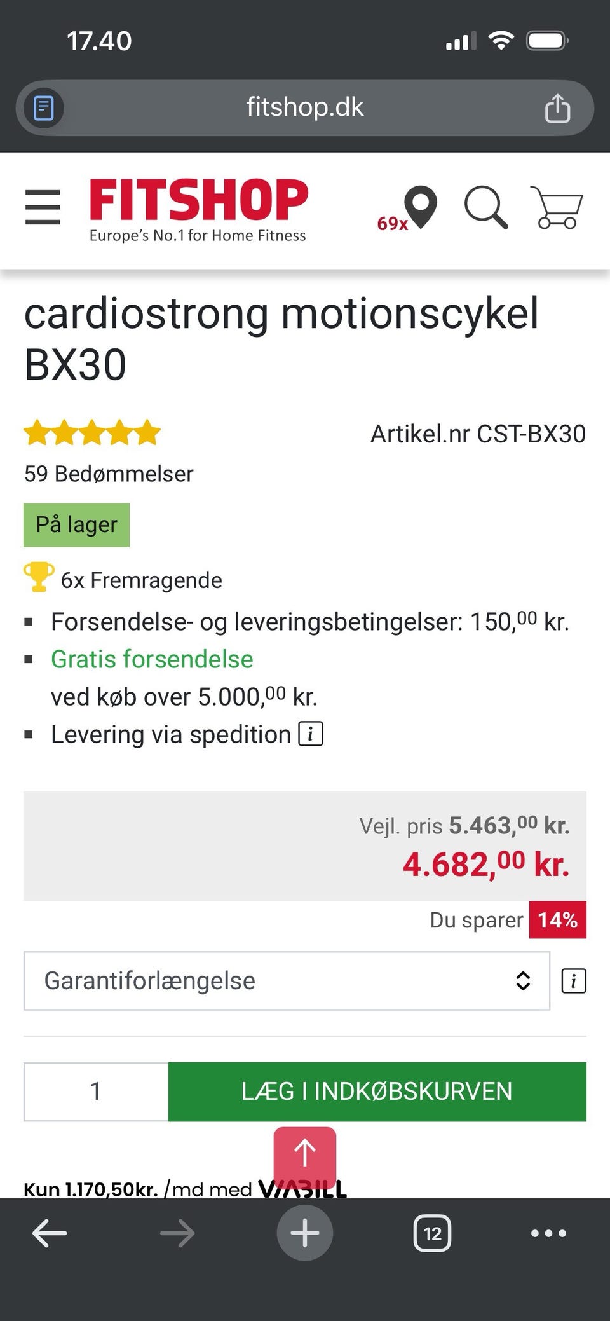Open the shopping cart

pos(557,207)
